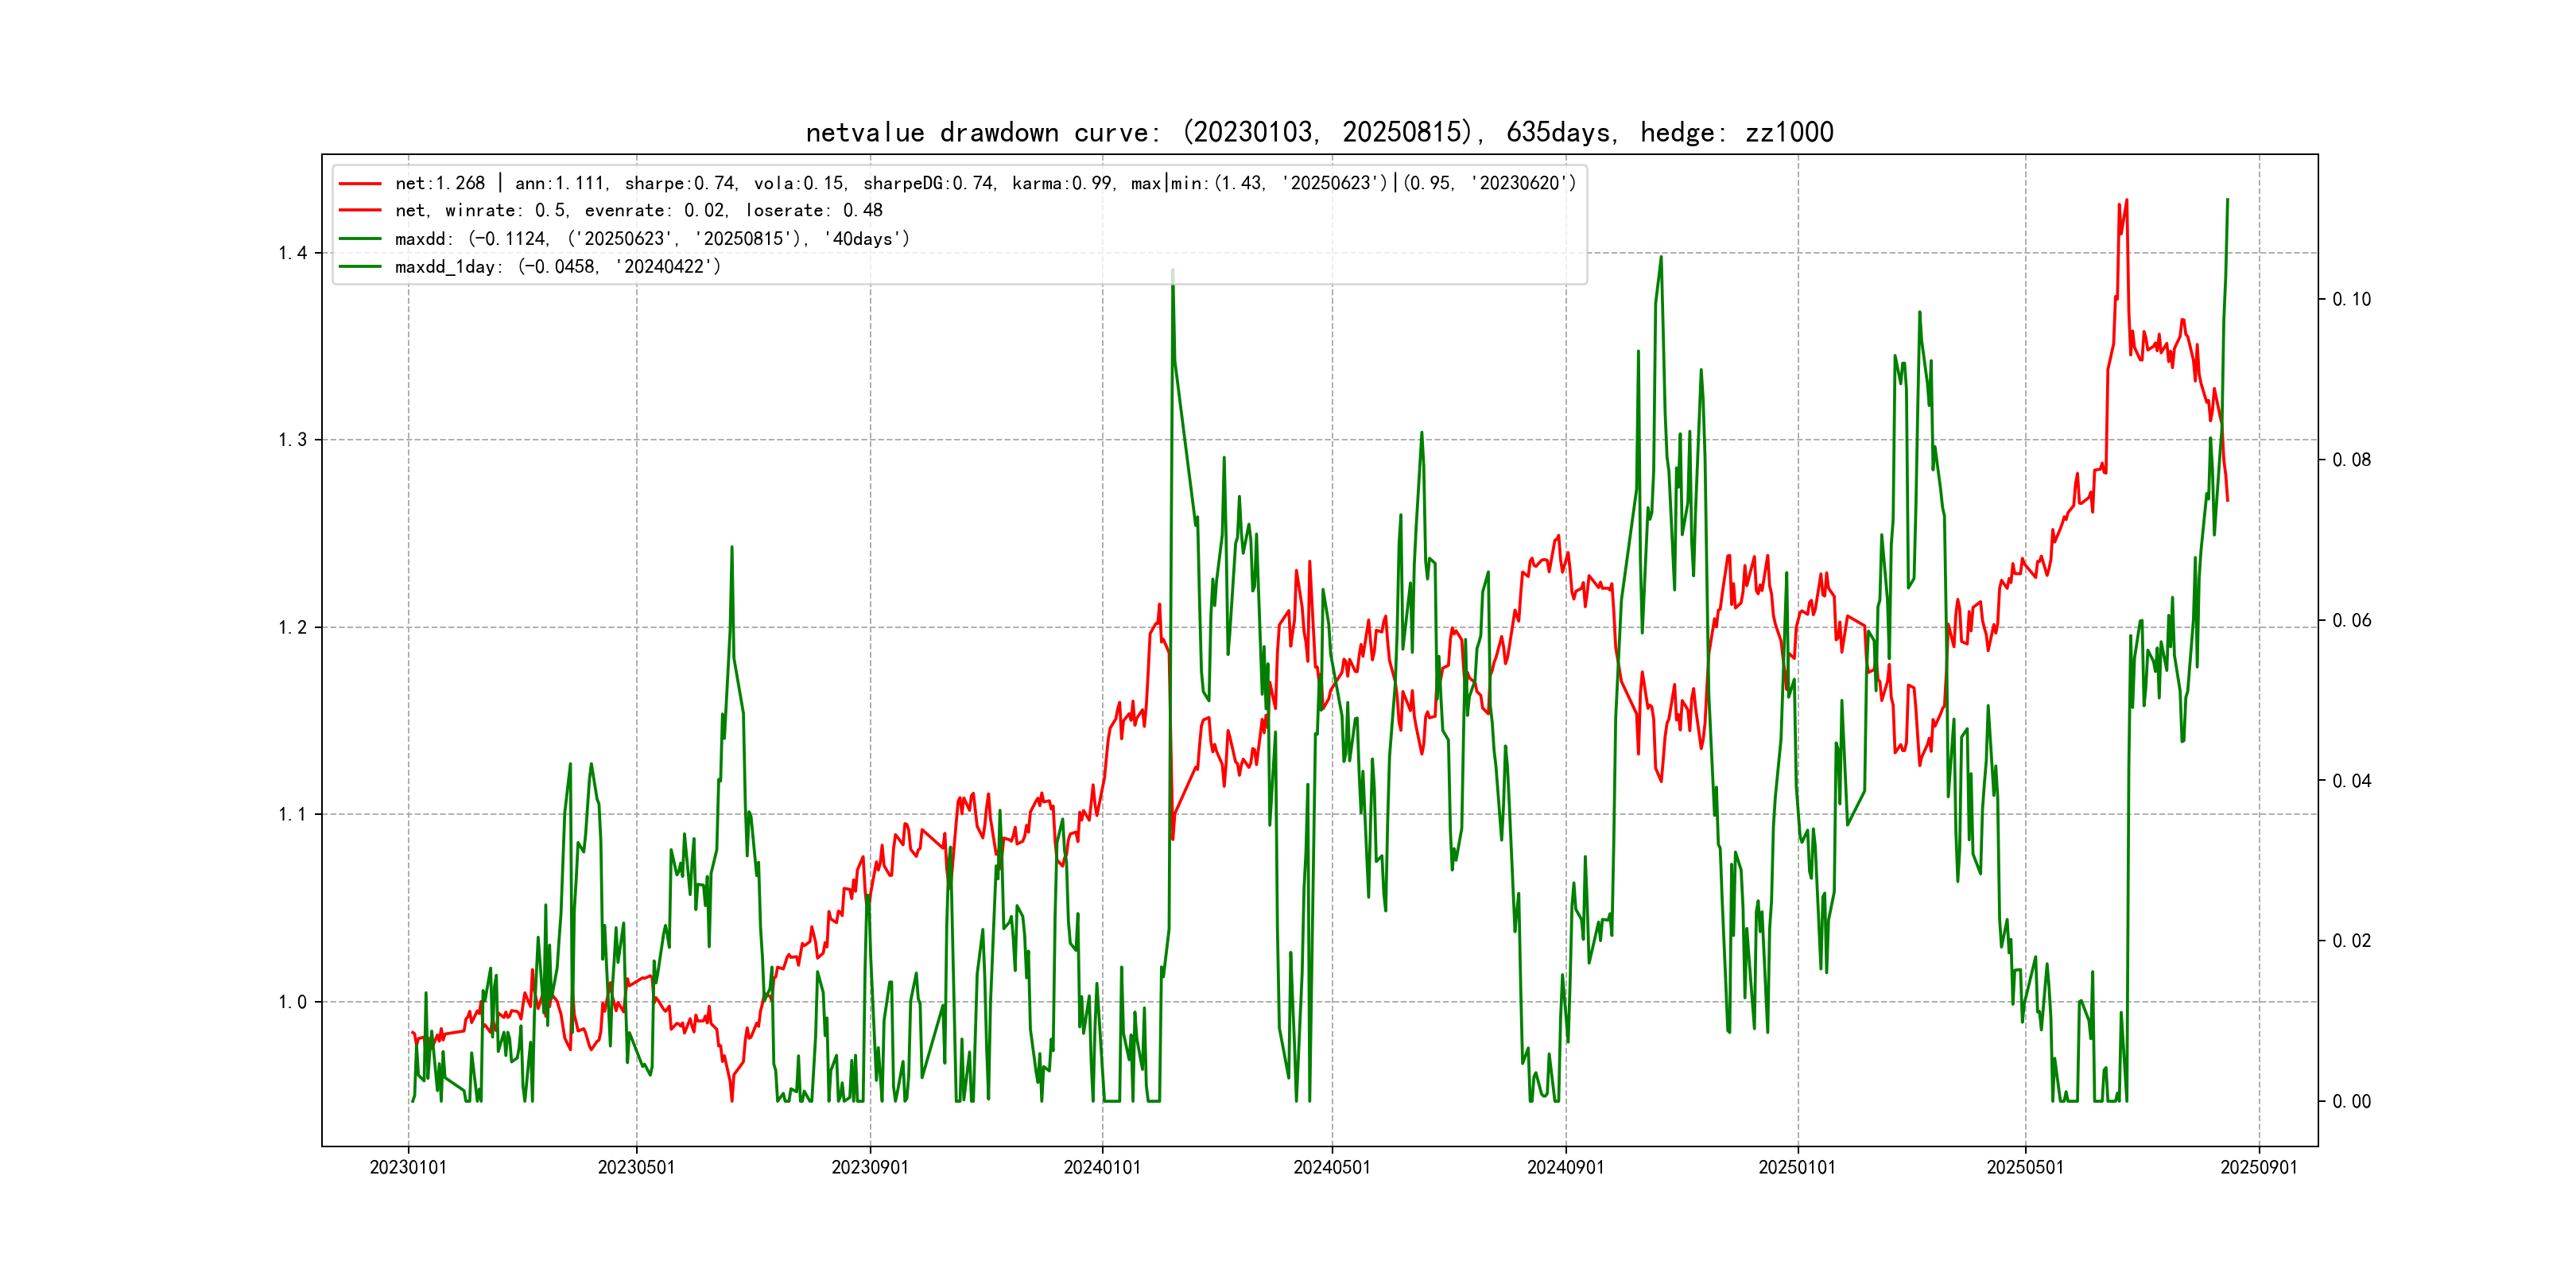Select the maxdd_1day legend text

tap(557, 267)
